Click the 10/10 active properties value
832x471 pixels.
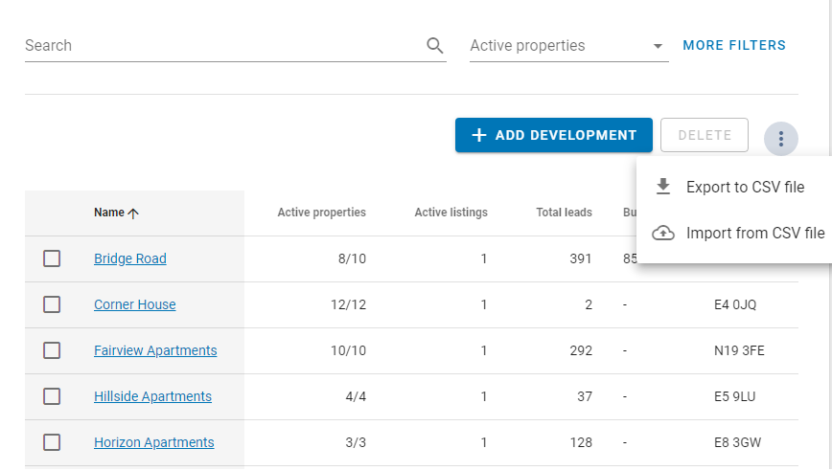click(348, 350)
